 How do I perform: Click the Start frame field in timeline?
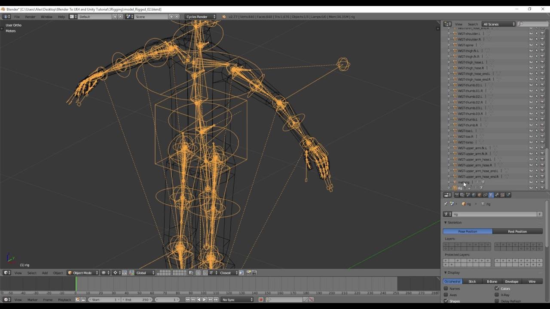point(104,300)
